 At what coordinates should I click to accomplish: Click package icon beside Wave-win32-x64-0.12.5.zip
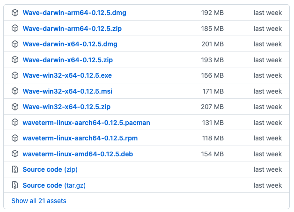coord(15,107)
